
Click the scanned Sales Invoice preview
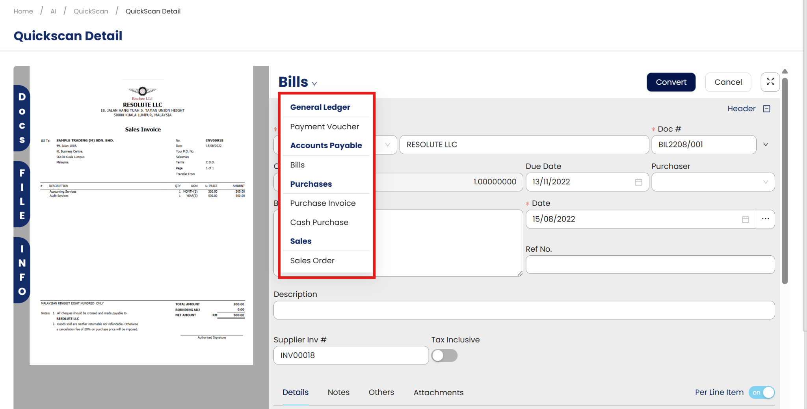click(x=141, y=216)
